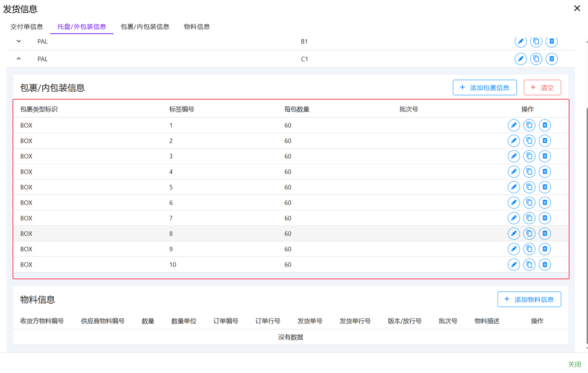Viewport: 588px width, 373px height.
Task: Switch to 交付单信息 tab
Action: click(27, 27)
